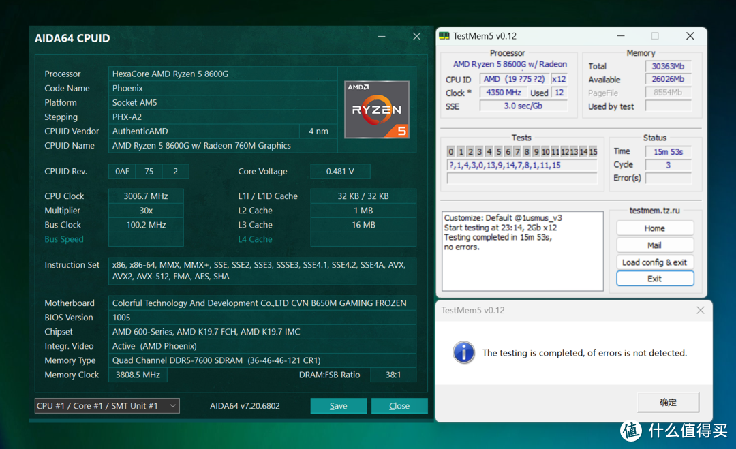Click the Mail button in TestMem5

[x=655, y=245]
